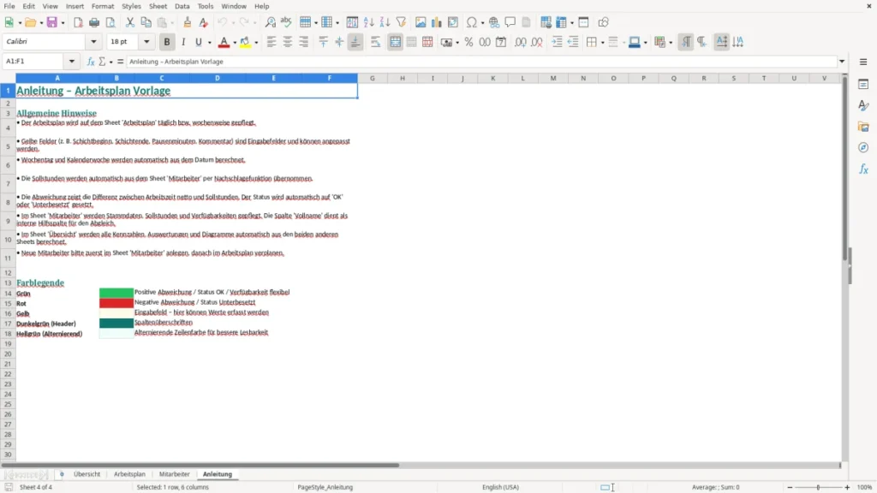Align content to bottom
Image resolution: width=877 pixels, height=493 pixels.
[x=355, y=42]
